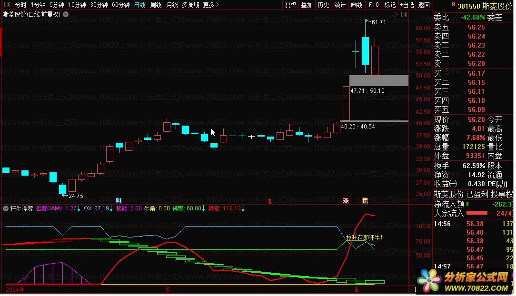Screen dimensions: 516x296
Task: Click the 买一 56.17 quote row
Action: (460, 73)
